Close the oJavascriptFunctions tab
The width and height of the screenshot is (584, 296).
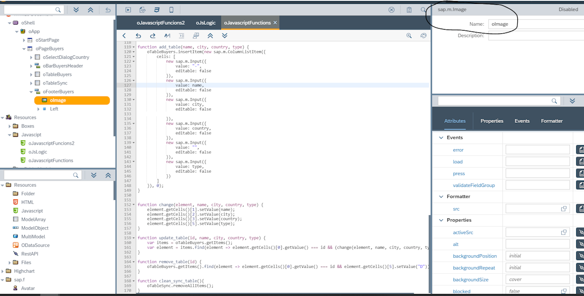tap(275, 23)
